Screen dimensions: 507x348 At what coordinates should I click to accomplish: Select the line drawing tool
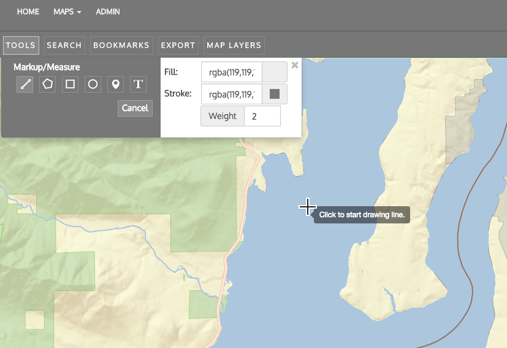pyautogui.click(x=25, y=84)
